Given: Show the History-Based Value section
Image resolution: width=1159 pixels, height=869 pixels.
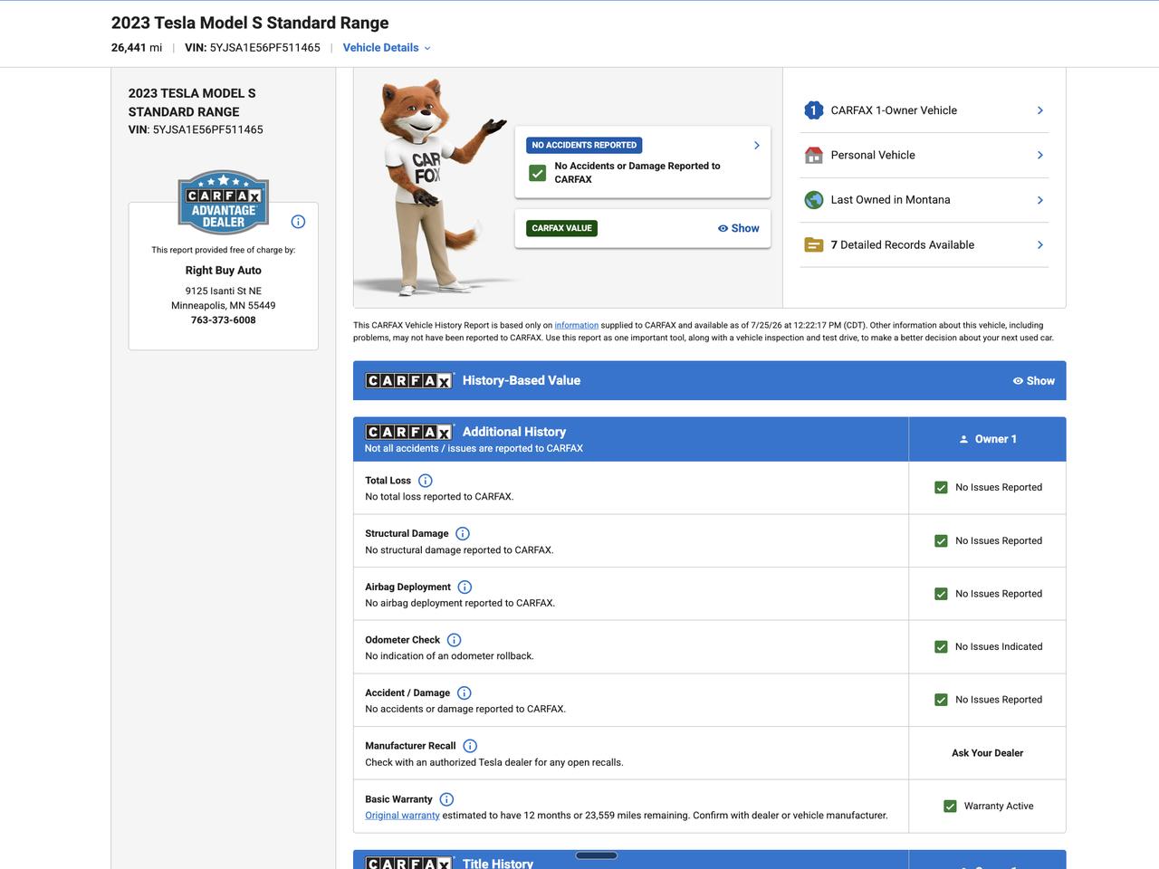Looking at the screenshot, I should click(1033, 381).
